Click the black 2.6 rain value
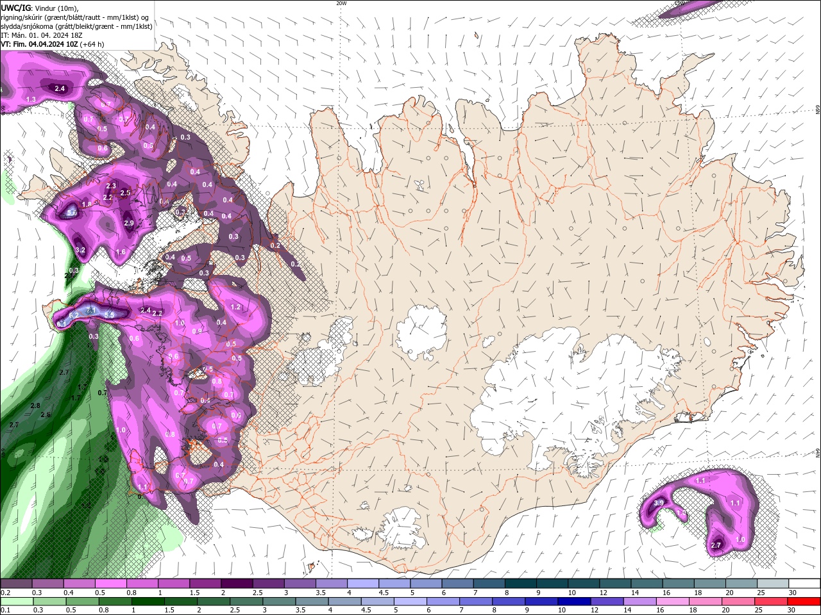 (46, 414)
